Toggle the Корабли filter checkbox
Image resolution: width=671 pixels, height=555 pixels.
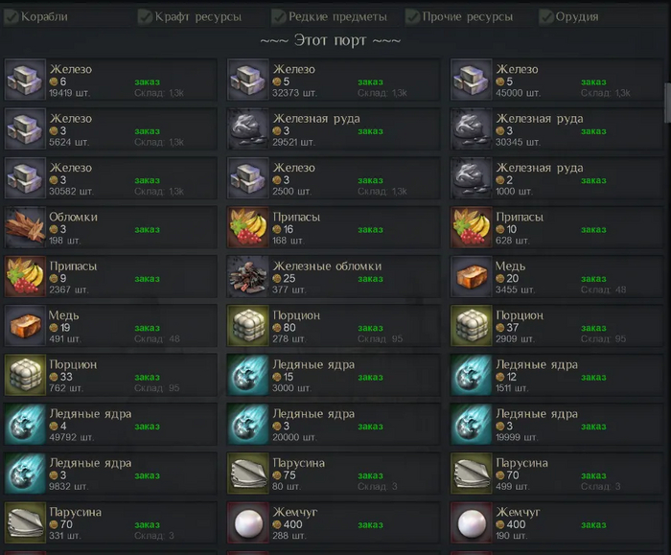(12, 16)
